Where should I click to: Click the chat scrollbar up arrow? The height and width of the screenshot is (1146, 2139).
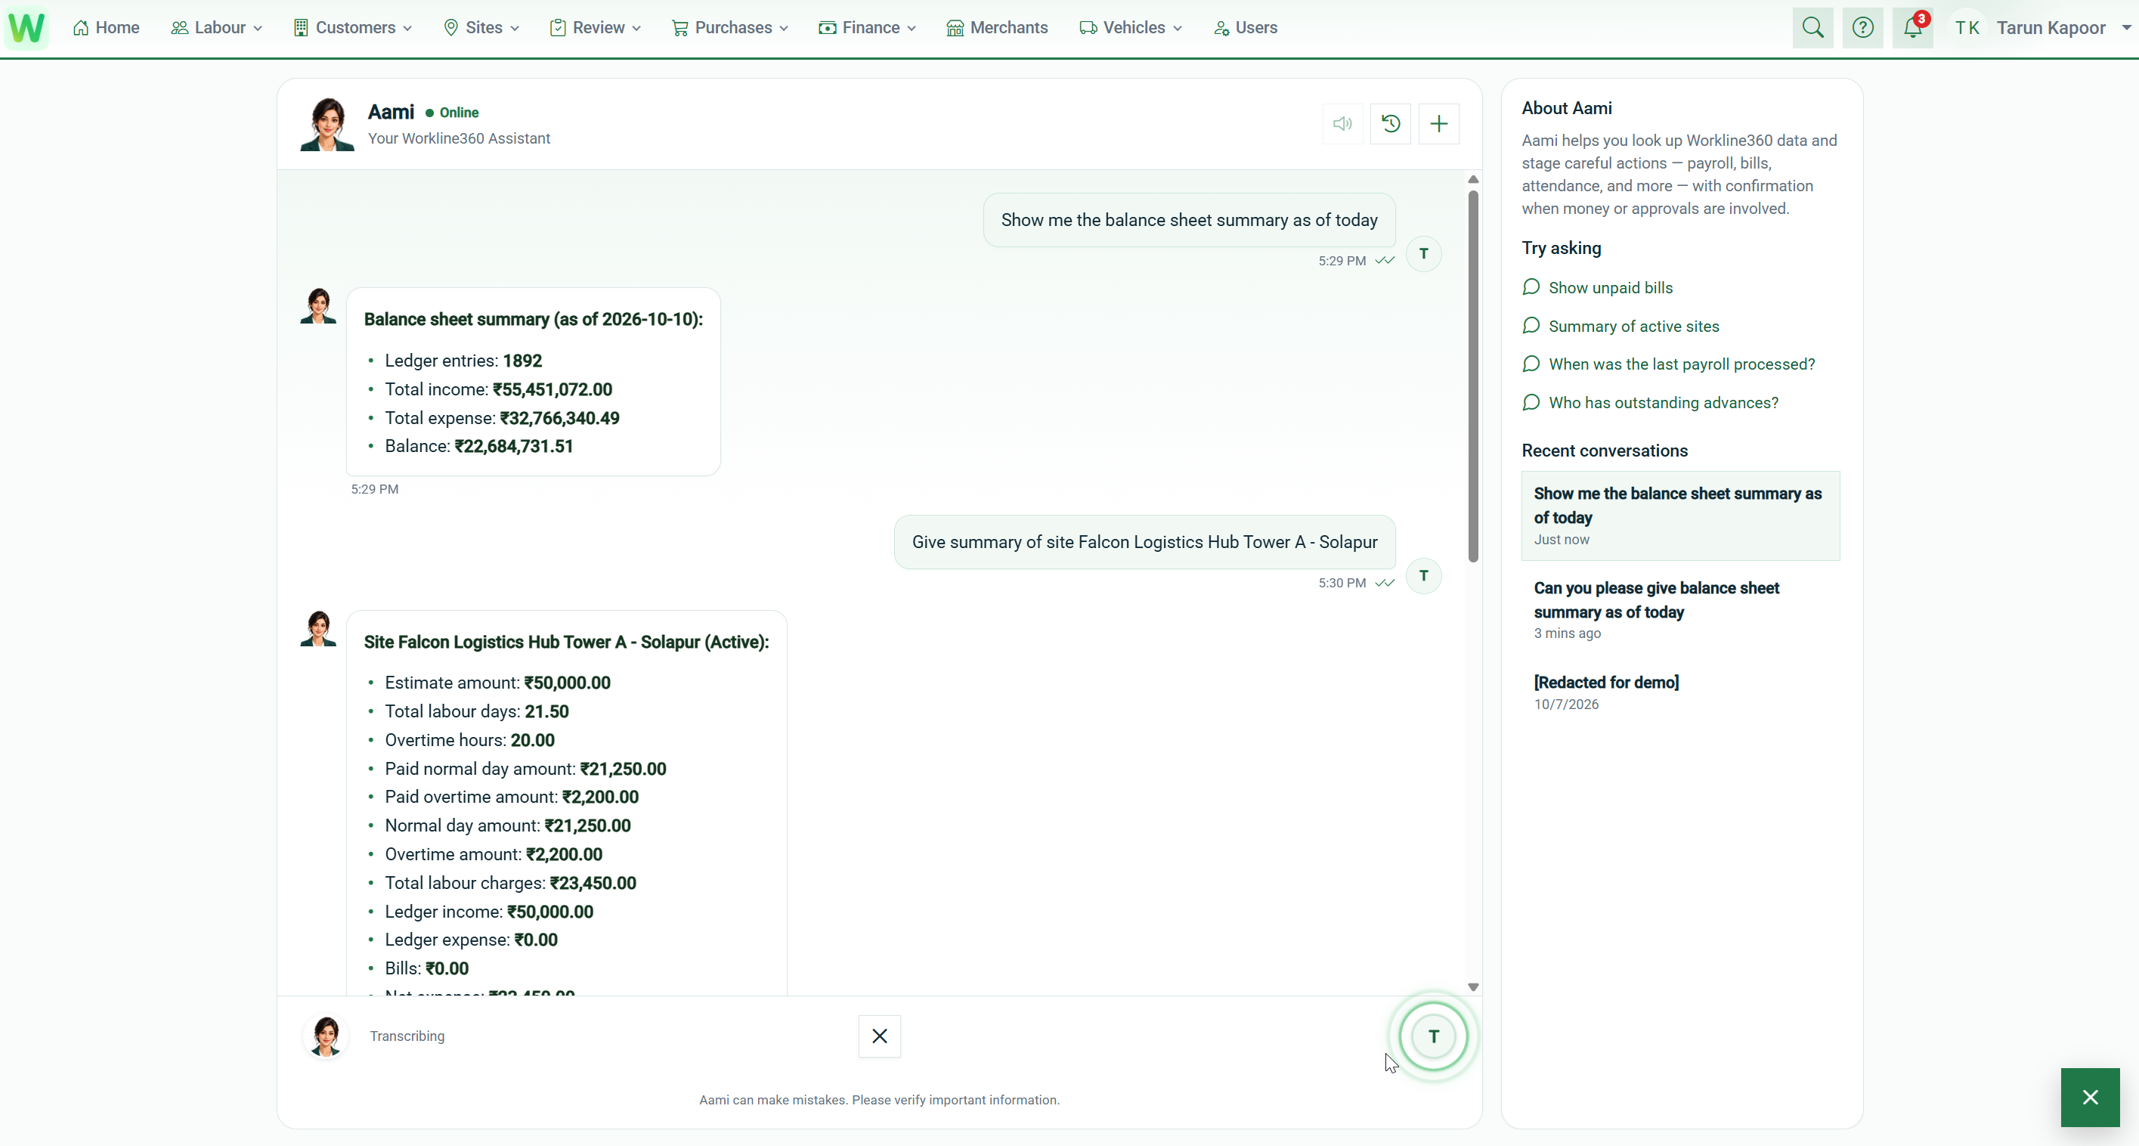1473,179
